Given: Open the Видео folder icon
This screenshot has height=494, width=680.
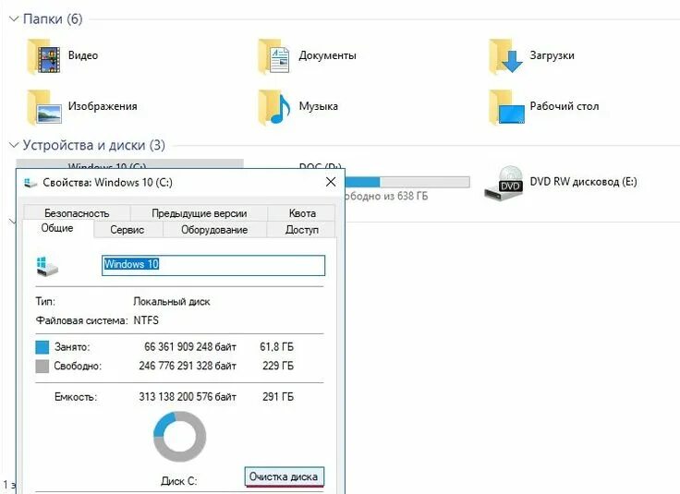Looking at the screenshot, I should [x=43, y=56].
